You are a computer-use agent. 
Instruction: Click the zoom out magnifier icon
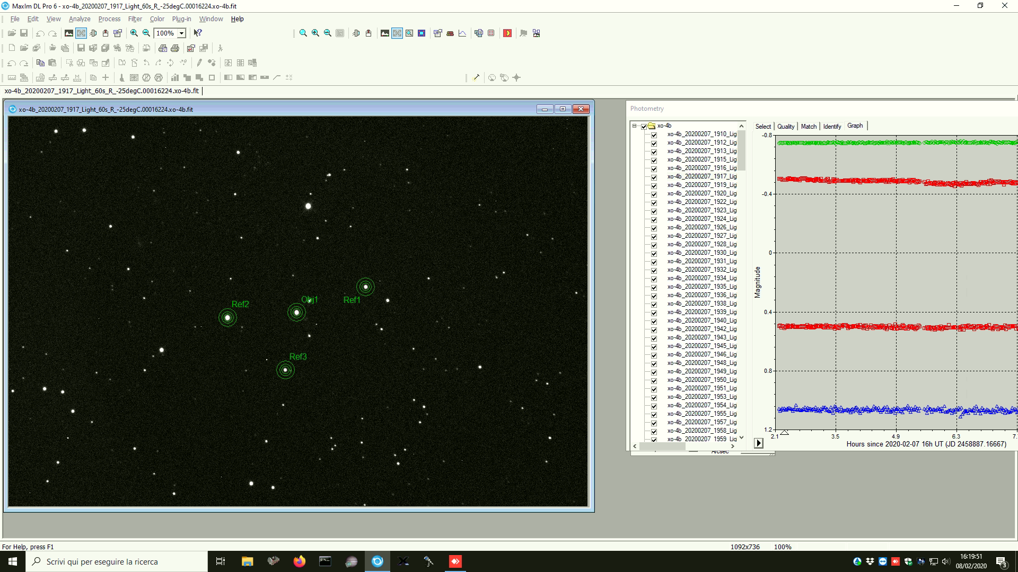tap(146, 33)
